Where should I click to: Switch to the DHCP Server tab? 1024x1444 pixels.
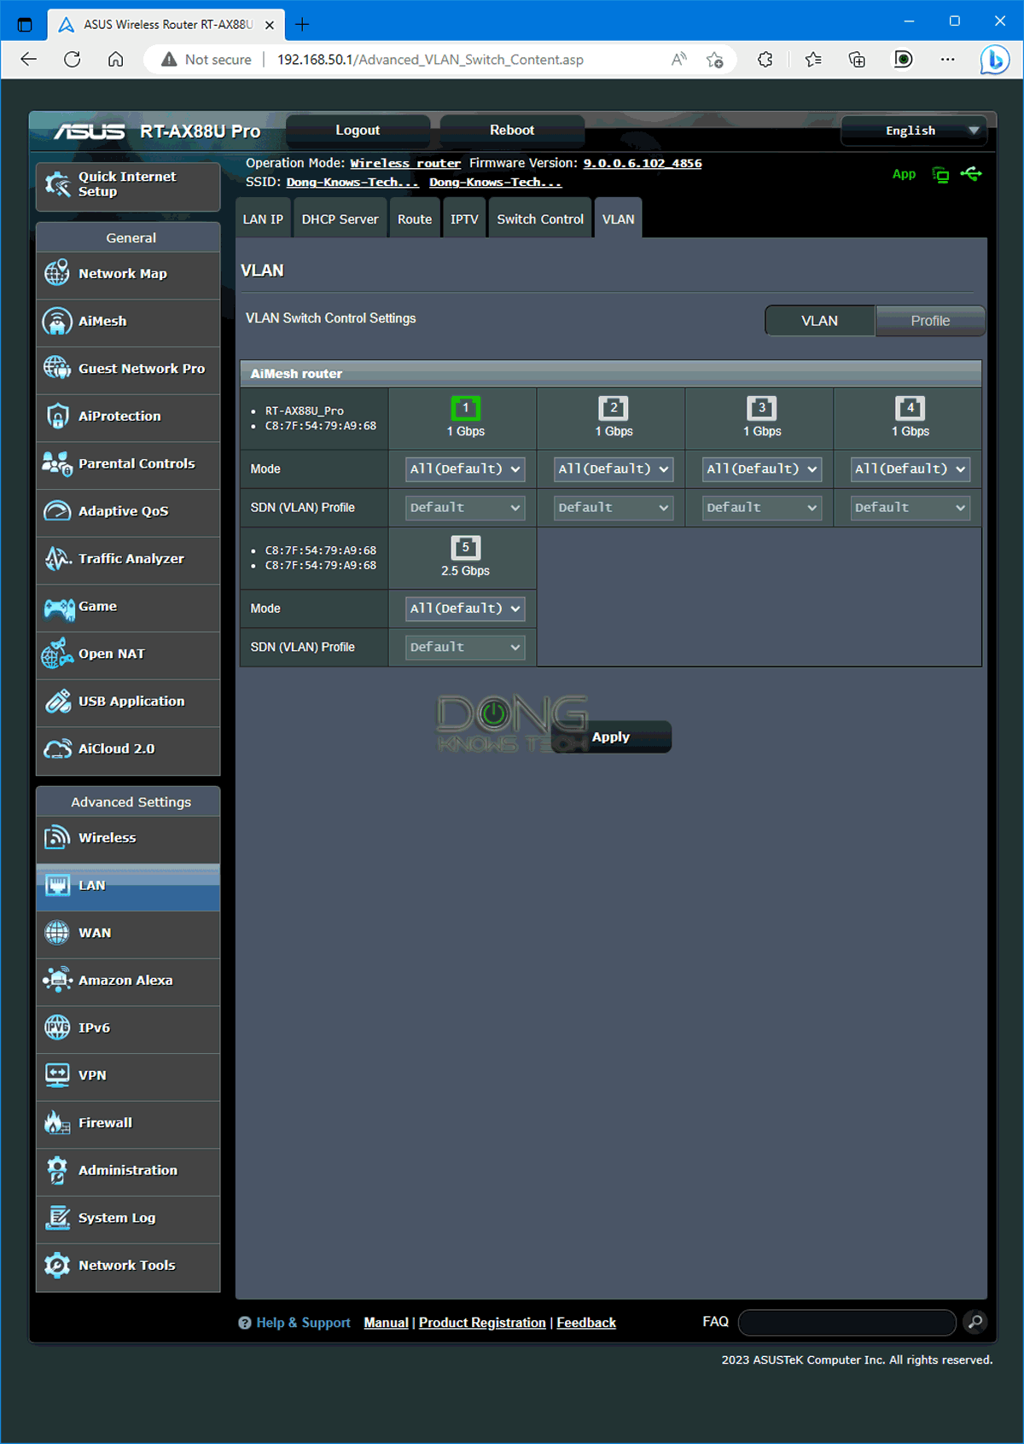click(x=340, y=219)
